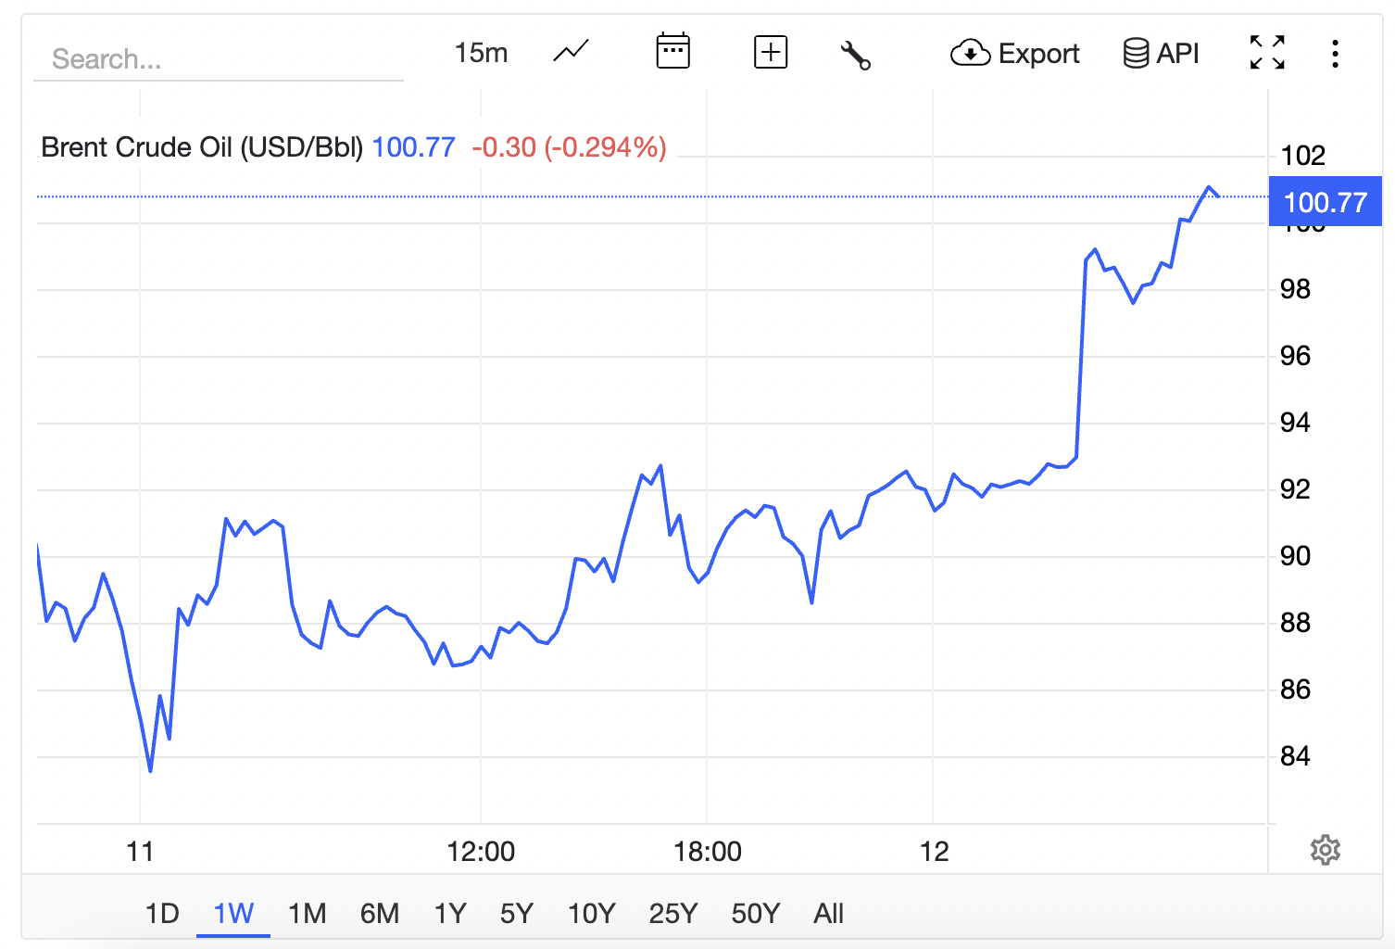
Task: Switch to 6M time range
Action: click(x=380, y=914)
